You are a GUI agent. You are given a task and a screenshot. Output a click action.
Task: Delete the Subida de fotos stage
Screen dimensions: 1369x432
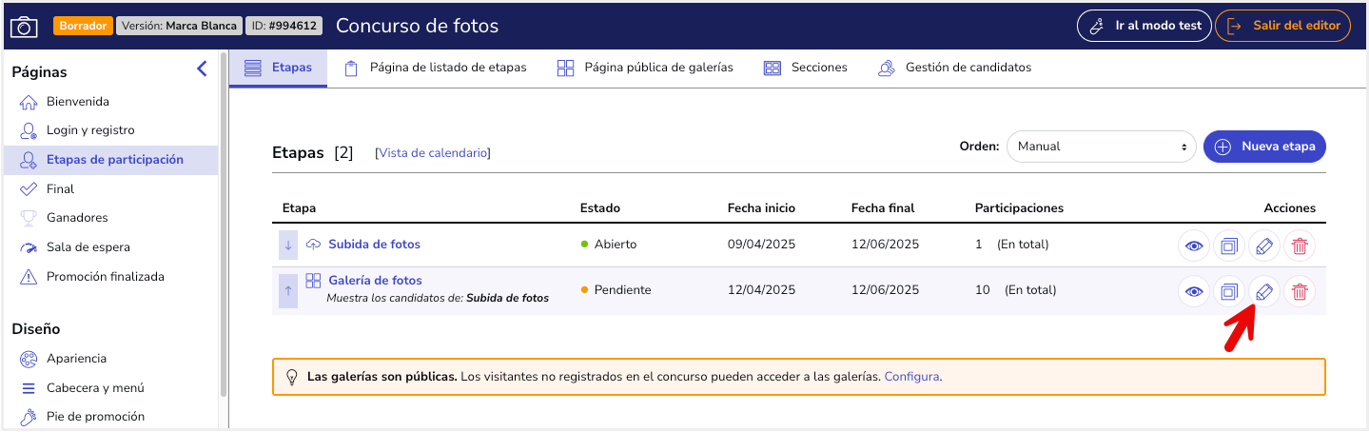pyautogui.click(x=1300, y=245)
